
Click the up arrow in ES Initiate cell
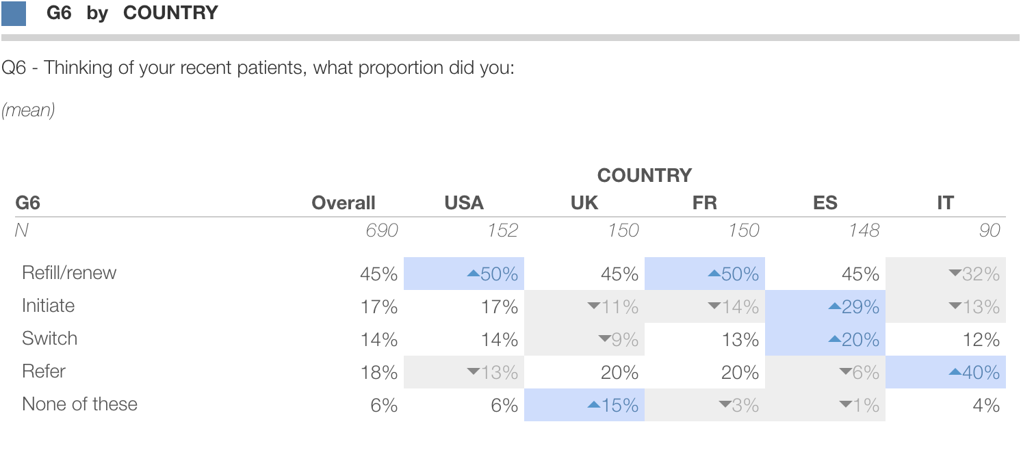click(x=834, y=307)
